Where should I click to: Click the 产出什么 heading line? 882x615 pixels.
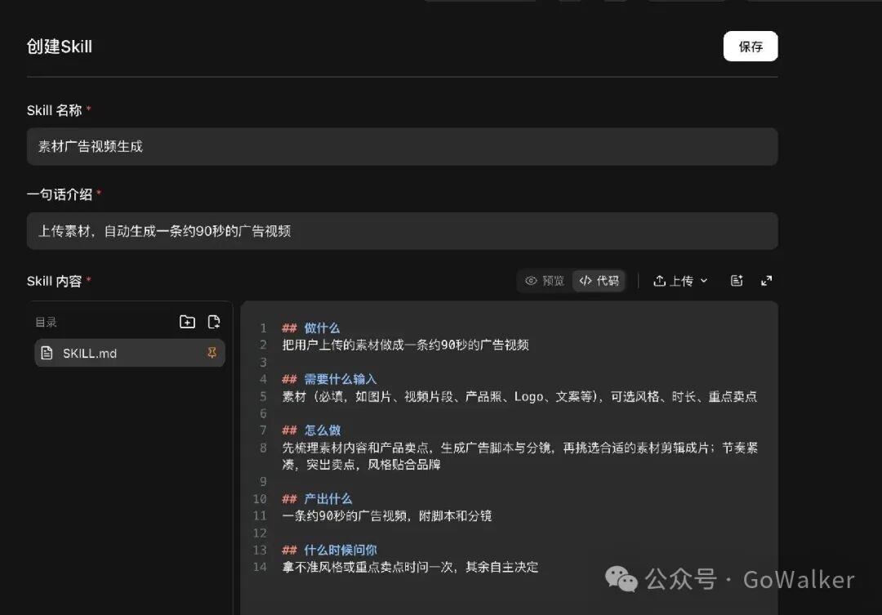pyautogui.click(x=317, y=499)
